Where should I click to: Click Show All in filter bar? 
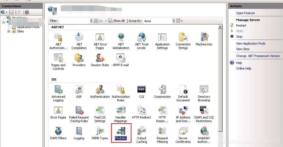pos(116,21)
